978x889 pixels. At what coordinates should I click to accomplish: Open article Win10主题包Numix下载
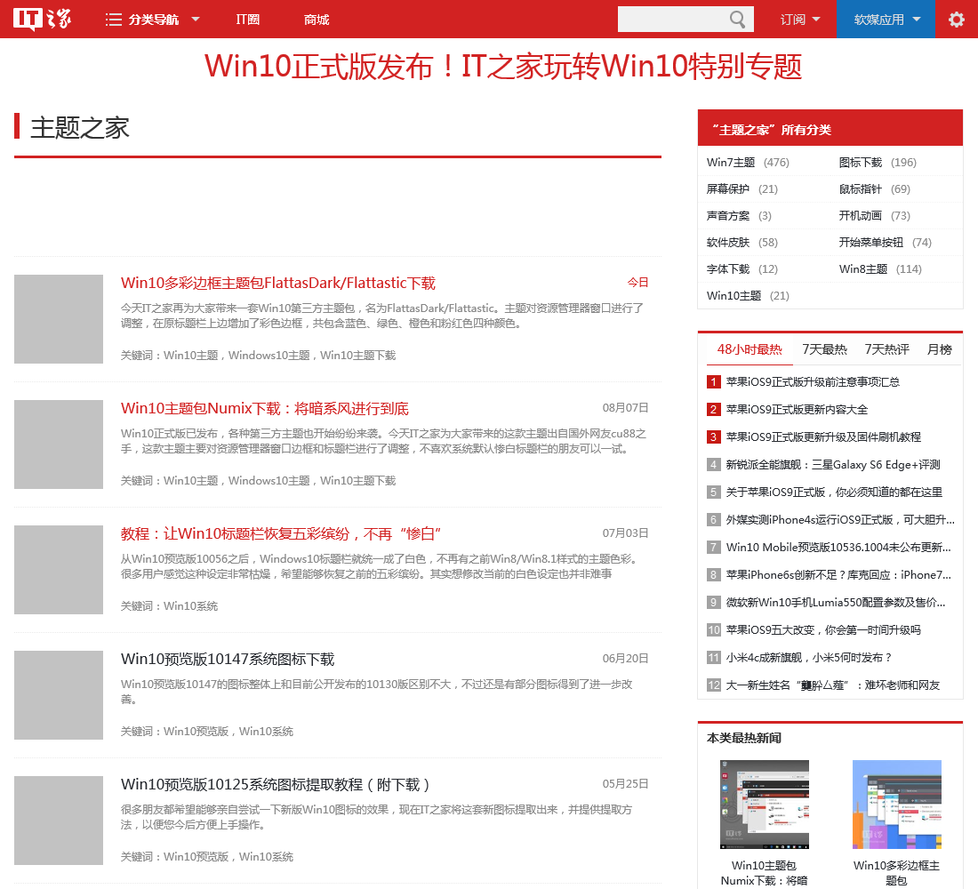264,409
